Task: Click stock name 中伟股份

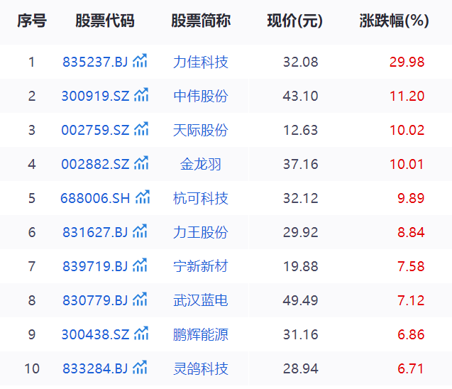Action: point(201,96)
